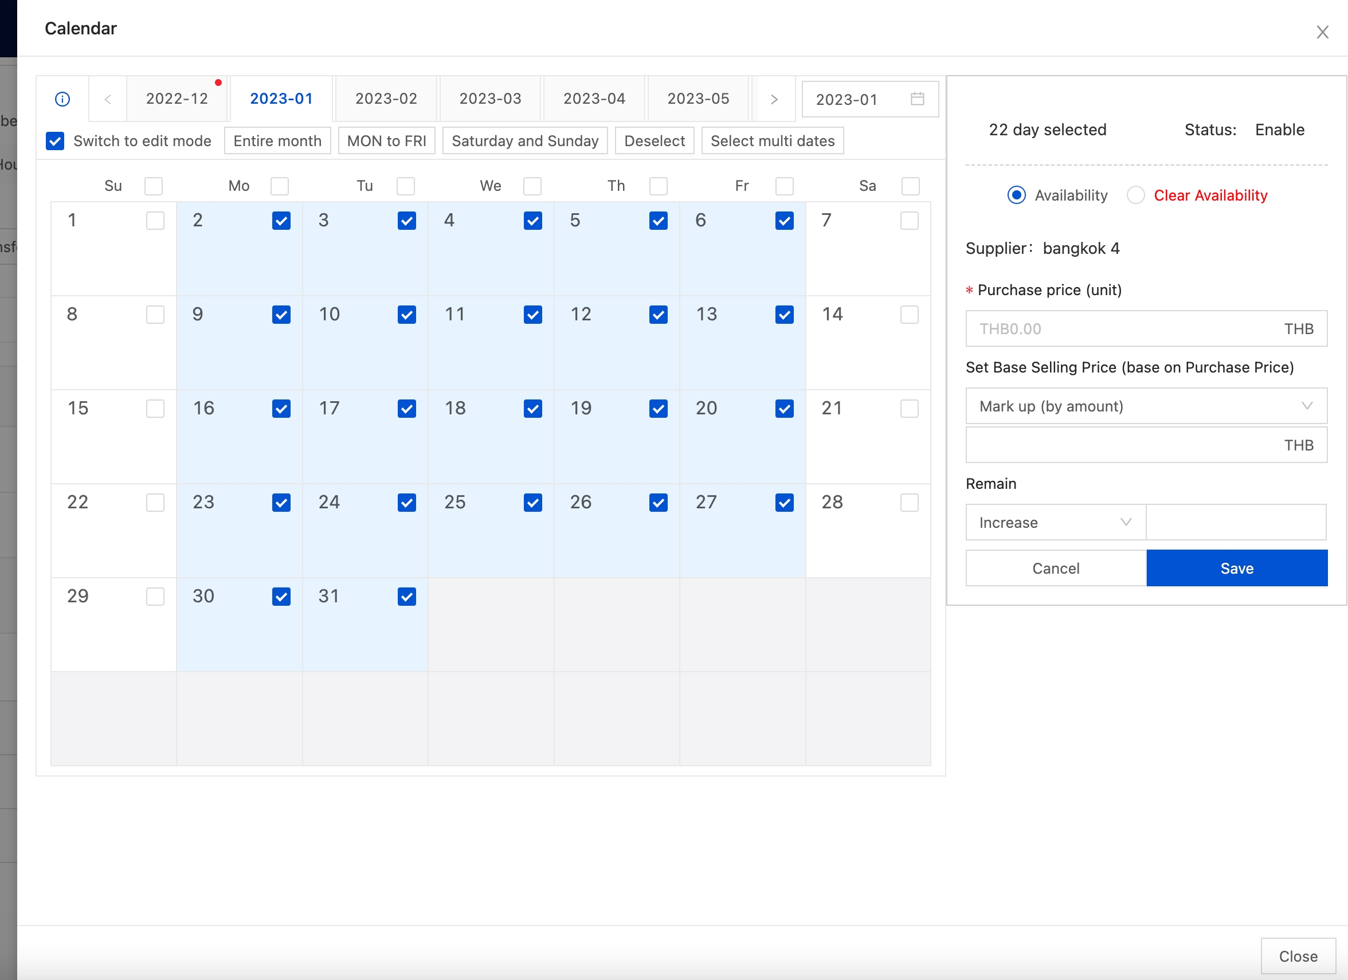Click the Deselect button
The width and height of the screenshot is (1348, 980).
pyautogui.click(x=655, y=141)
